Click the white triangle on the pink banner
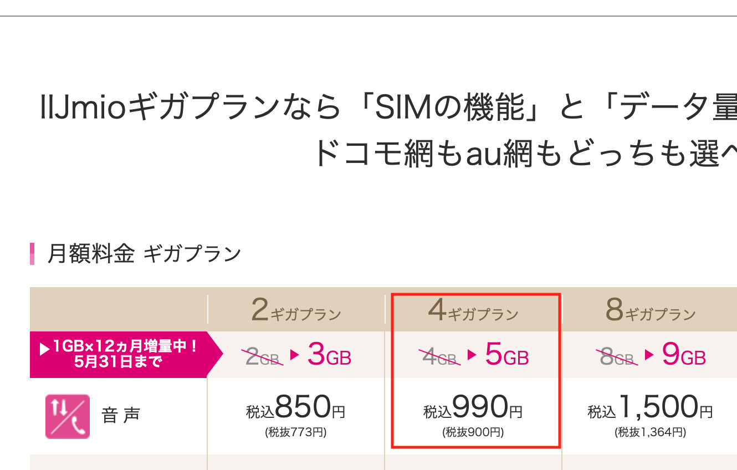This screenshot has height=470, width=737. [x=44, y=350]
